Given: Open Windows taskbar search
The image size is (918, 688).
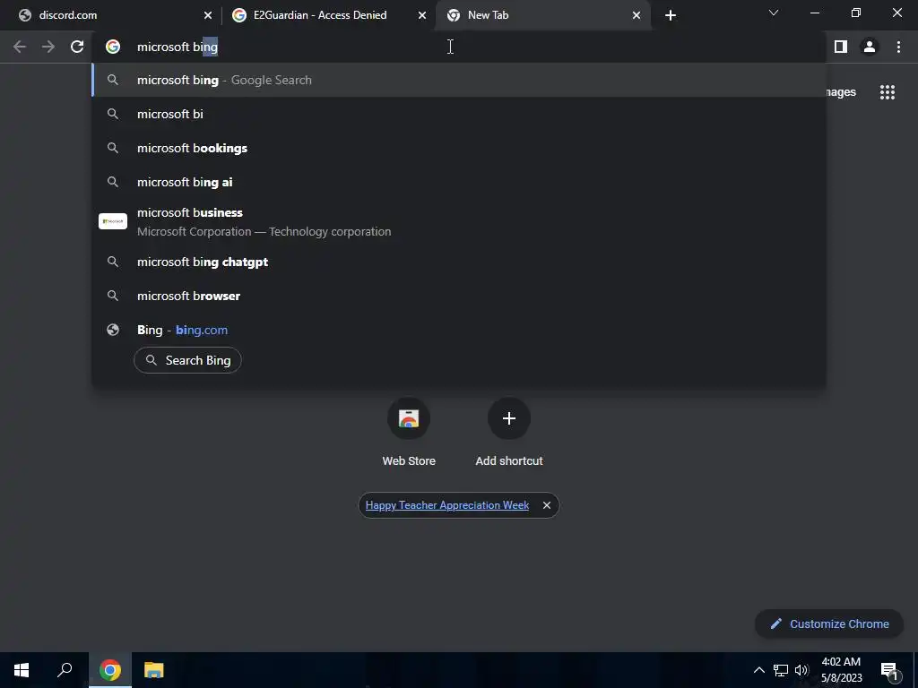Looking at the screenshot, I should point(65,670).
